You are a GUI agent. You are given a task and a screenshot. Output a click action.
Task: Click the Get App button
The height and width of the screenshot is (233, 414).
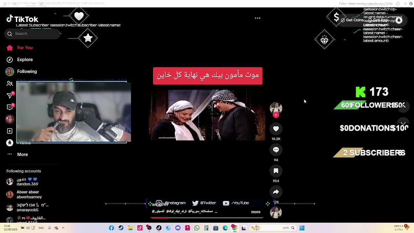pyautogui.click(x=378, y=20)
